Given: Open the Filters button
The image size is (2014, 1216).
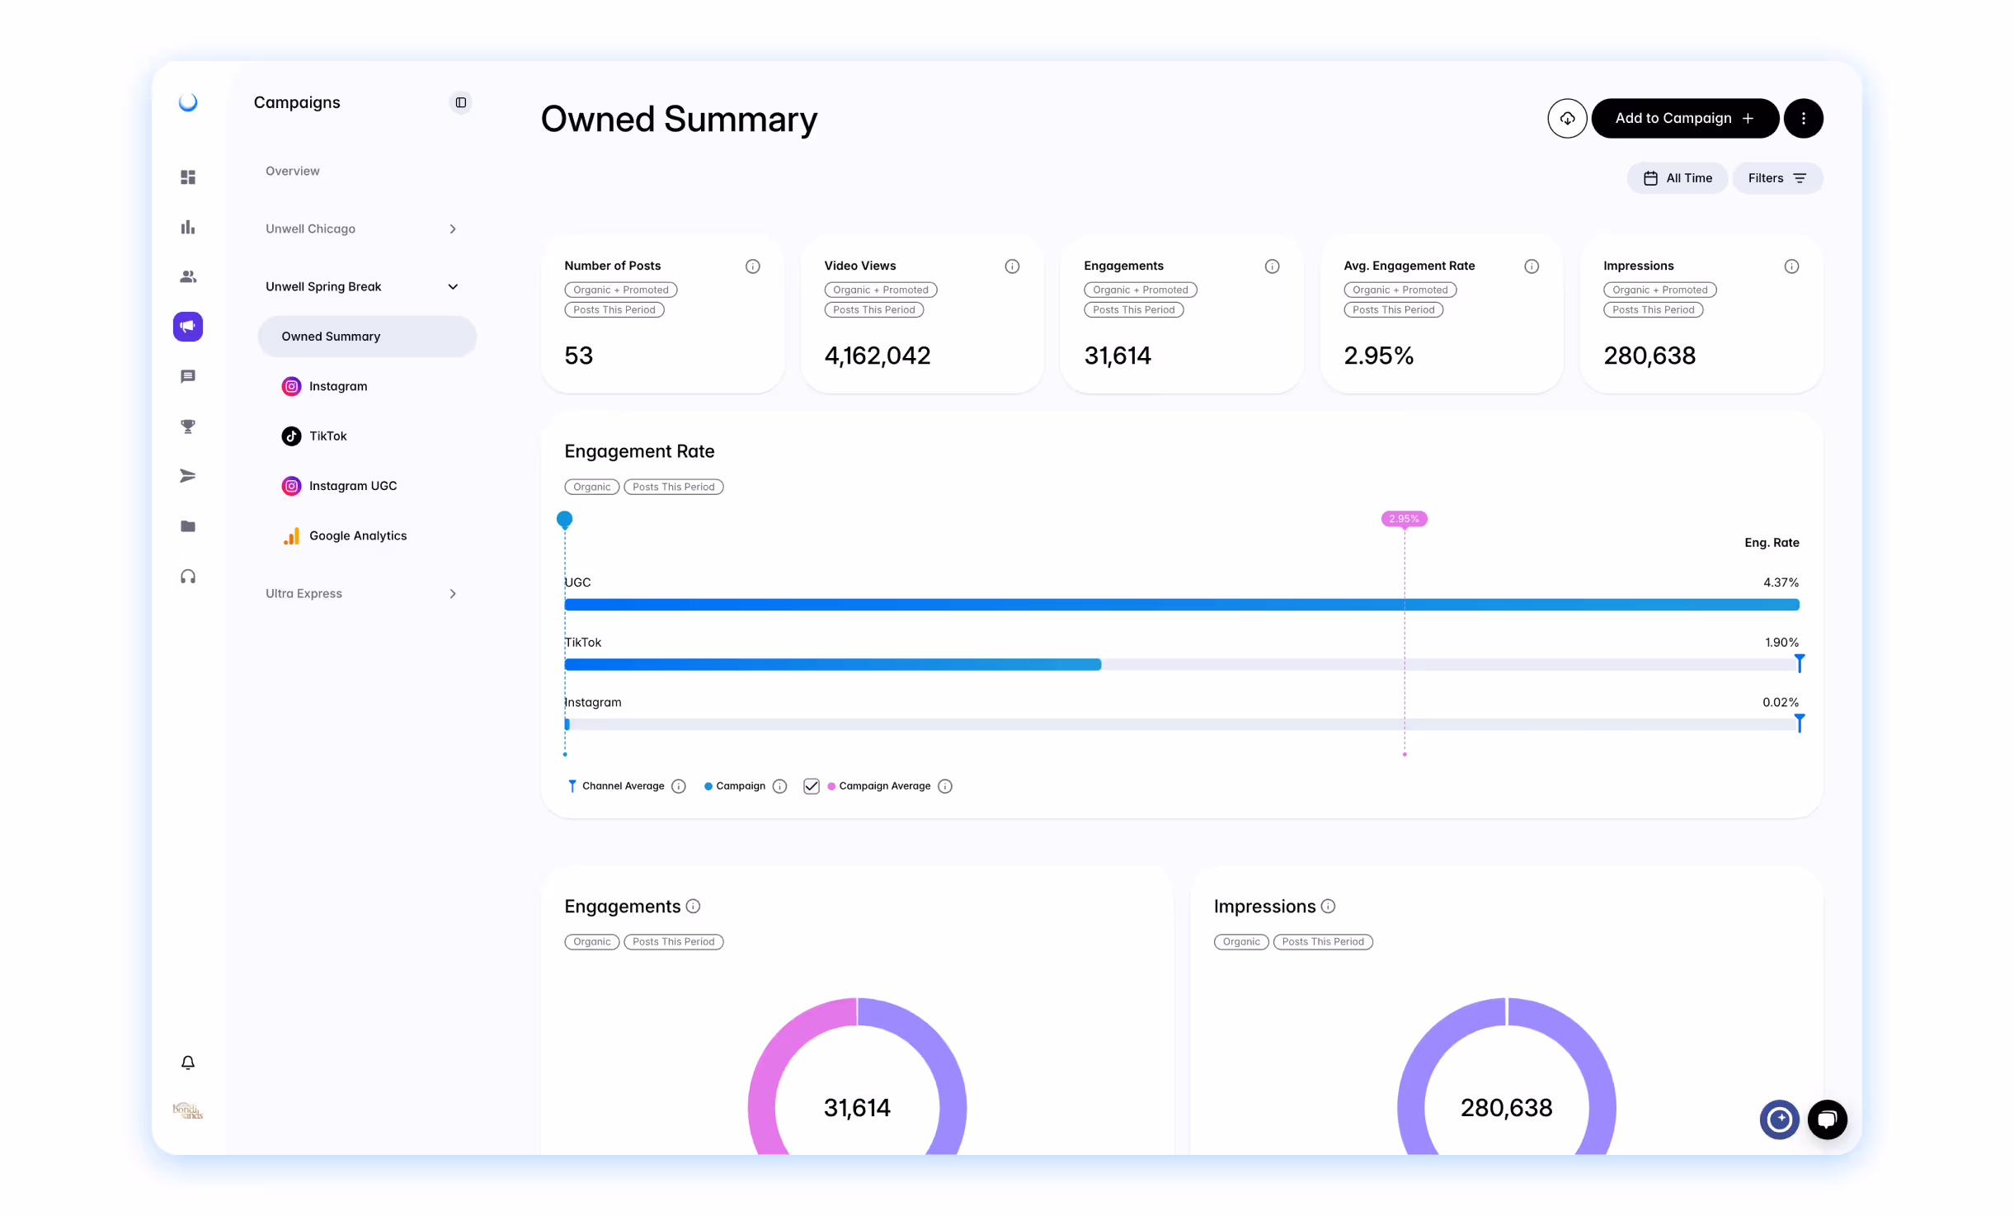Looking at the screenshot, I should [1776, 178].
